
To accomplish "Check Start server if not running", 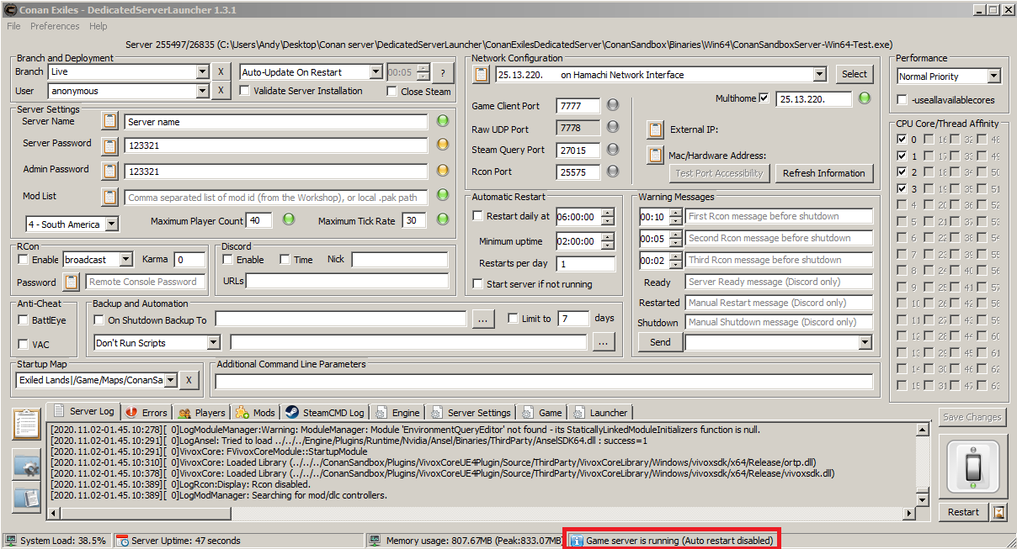I will pos(477,284).
